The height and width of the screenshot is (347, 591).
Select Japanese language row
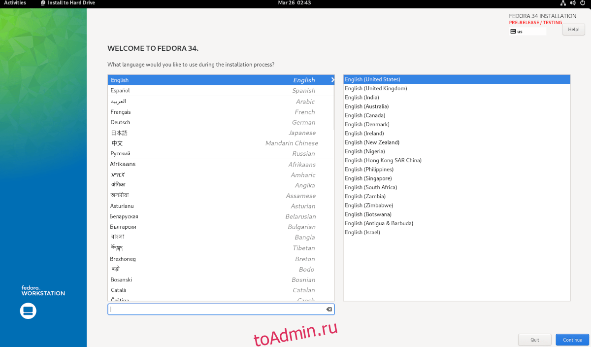click(x=221, y=133)
